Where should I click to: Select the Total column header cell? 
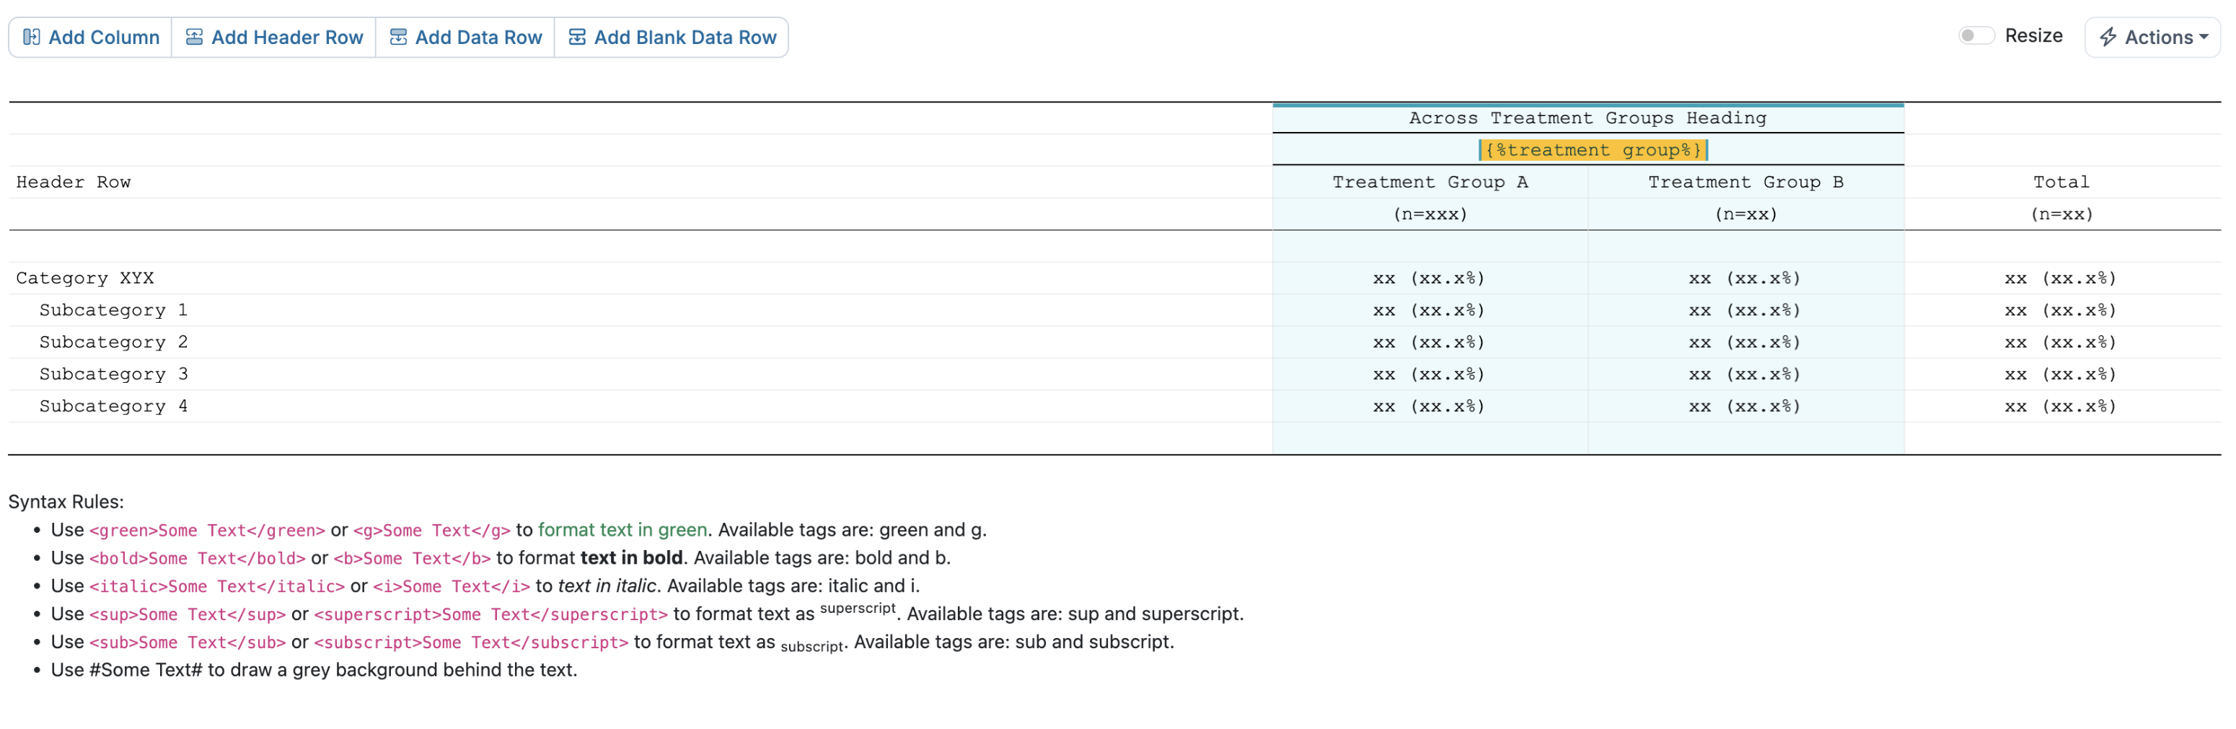point(2061,182)
